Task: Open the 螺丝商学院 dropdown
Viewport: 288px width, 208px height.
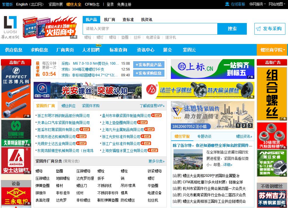Action: pos(272,50)
